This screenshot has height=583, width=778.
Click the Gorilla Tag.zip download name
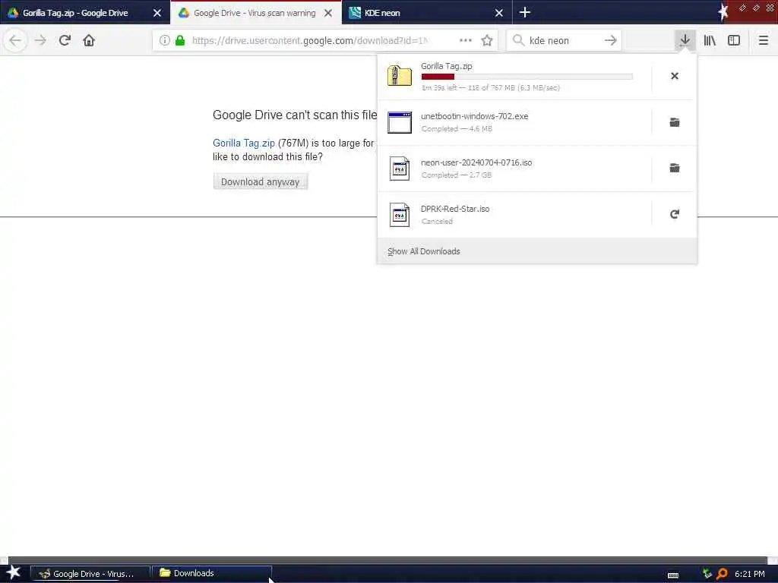446,66
